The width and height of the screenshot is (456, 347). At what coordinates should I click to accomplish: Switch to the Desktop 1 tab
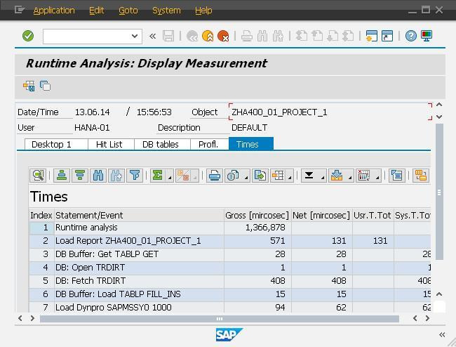[56, 145]
